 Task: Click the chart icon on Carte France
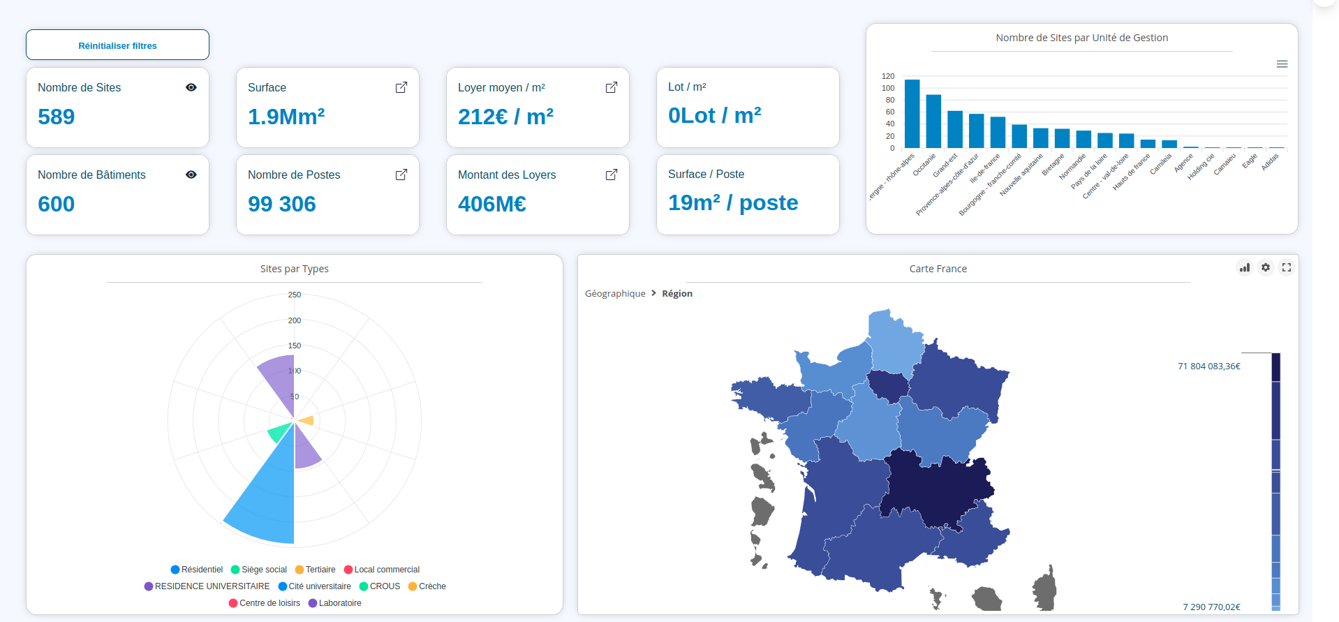[x=1245, y=267]
